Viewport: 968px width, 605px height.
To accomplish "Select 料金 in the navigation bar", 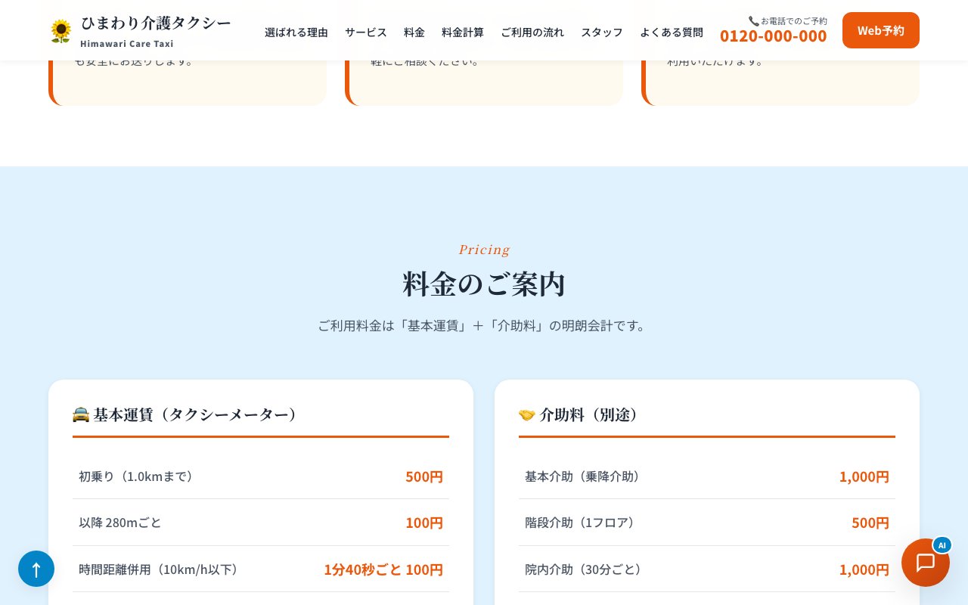I will click(414, 32).
